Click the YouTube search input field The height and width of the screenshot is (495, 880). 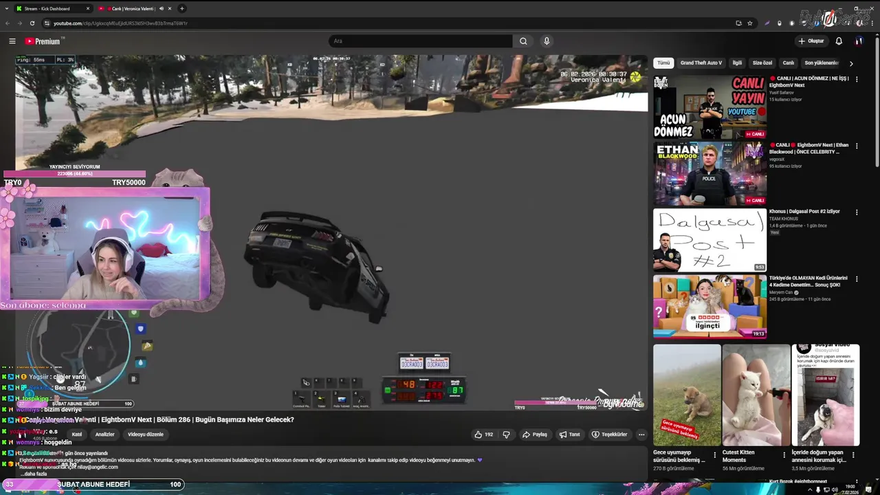tap(420, 41)
